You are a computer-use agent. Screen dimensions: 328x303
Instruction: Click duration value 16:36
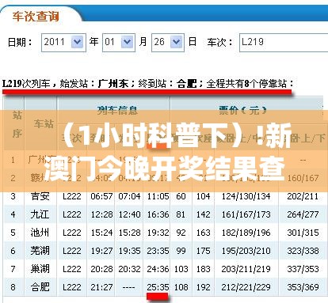[x=158, y=214]
